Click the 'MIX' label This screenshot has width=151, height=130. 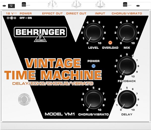tap(127, 48)
